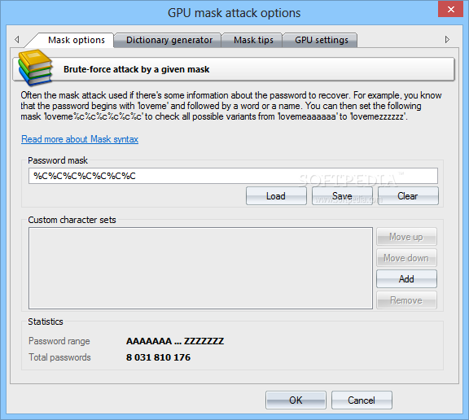The height and width of the screenshot is (420, 469).
Task: Select the total passwords value '8 031 810 176'
Action: pos(158,357)
